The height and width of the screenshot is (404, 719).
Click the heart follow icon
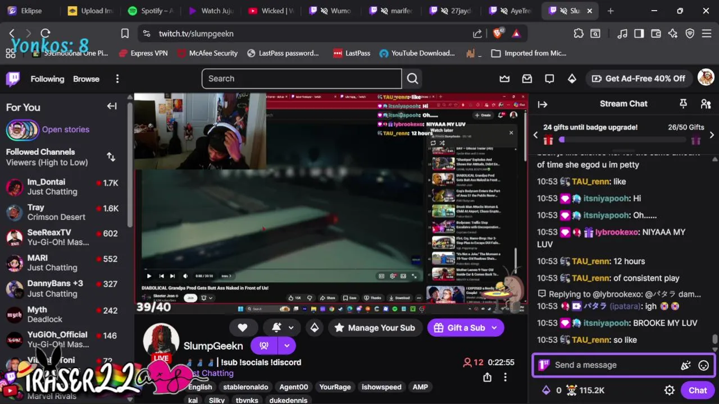(x=243, y=328)
